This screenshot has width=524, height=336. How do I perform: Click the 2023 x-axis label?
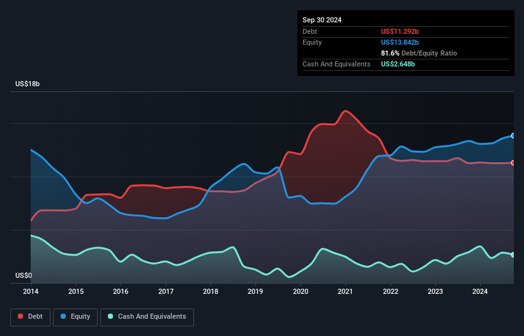[435, 291]
